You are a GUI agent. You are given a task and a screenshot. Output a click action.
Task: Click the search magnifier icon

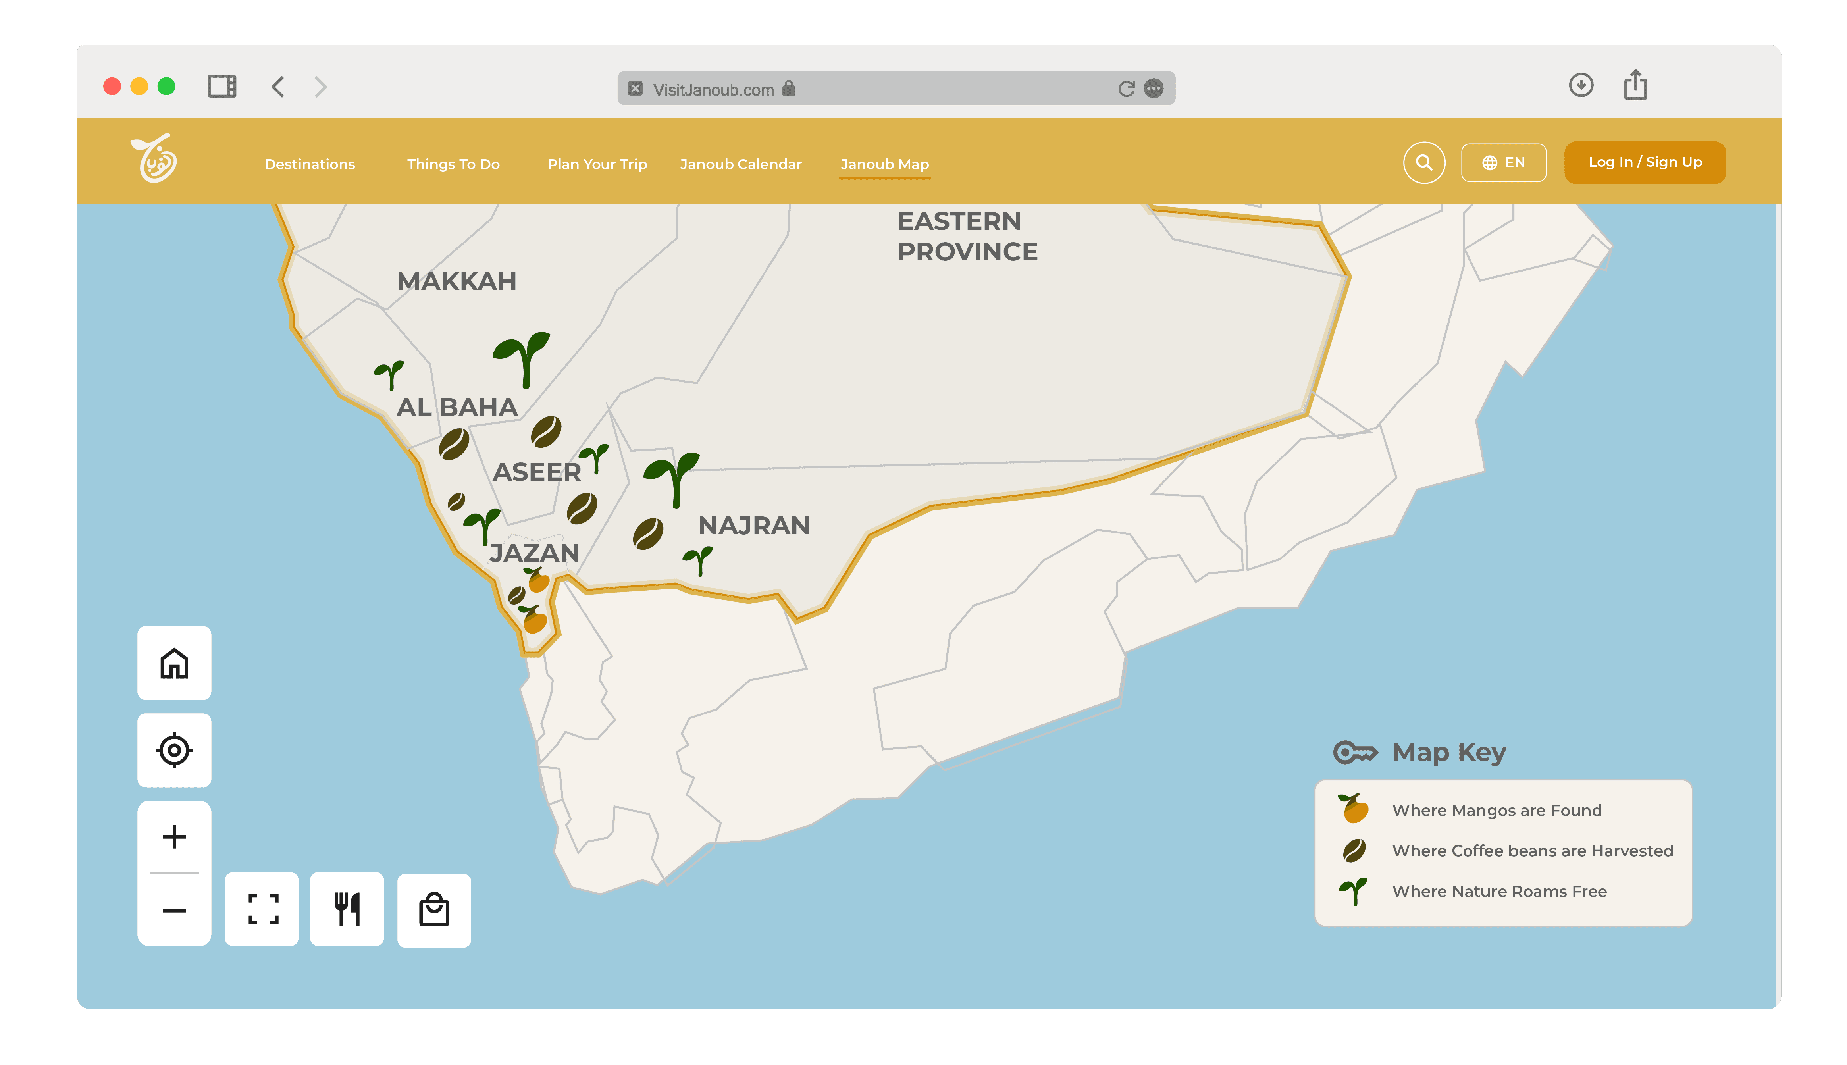(x=1423, y=162)
